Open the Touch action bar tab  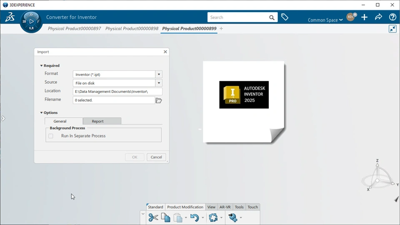pos(252,207)
